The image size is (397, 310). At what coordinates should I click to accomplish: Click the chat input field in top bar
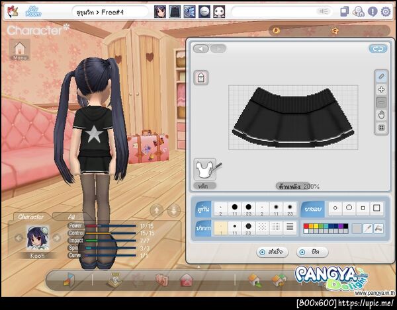coord(282,12)
